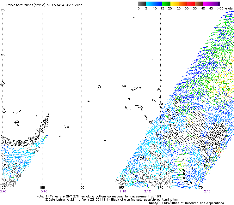Click the latitude label '20'

click(3, 10)
